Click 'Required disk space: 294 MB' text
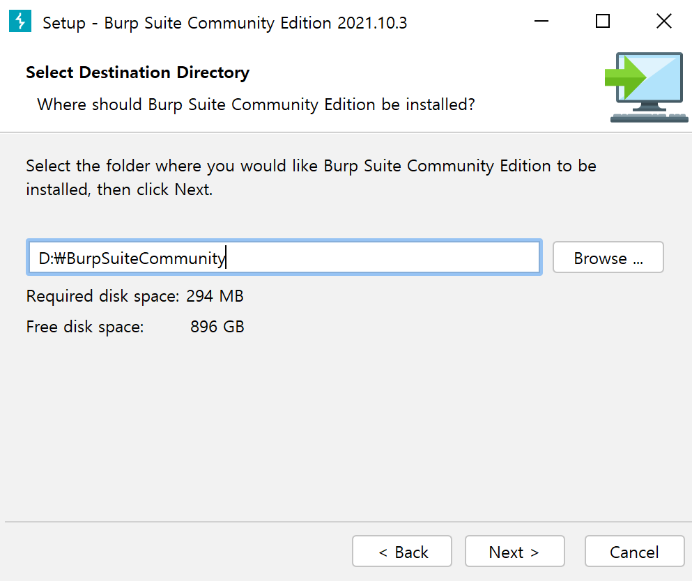 click(134, 296)
